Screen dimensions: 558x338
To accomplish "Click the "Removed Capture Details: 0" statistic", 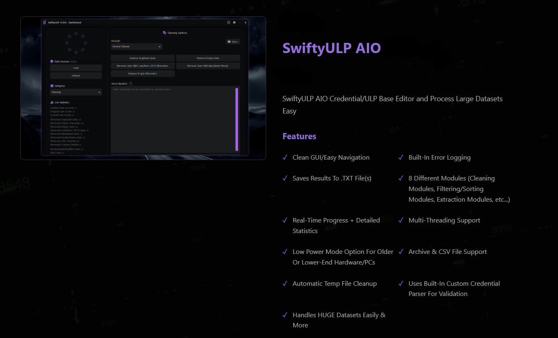I will pyautogui.click(x=65, y=145).
